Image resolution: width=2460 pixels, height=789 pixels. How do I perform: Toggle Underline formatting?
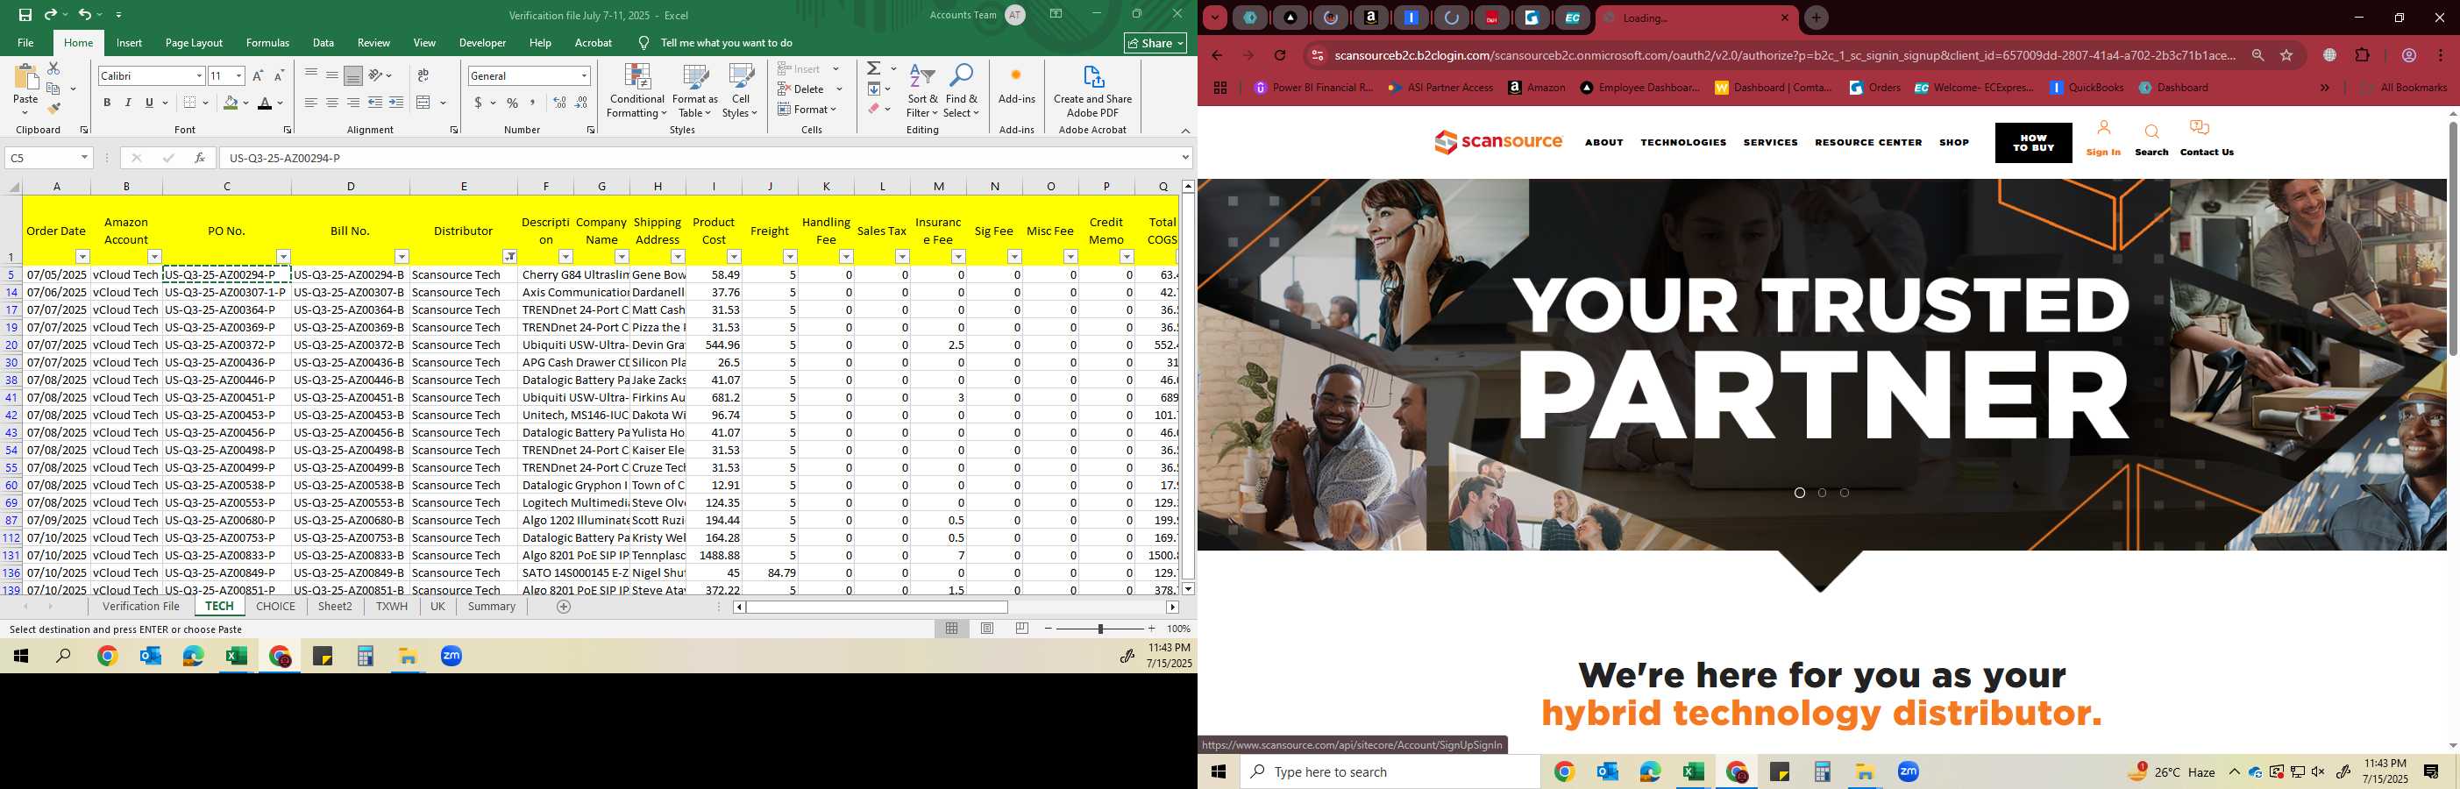click(149, 103)
